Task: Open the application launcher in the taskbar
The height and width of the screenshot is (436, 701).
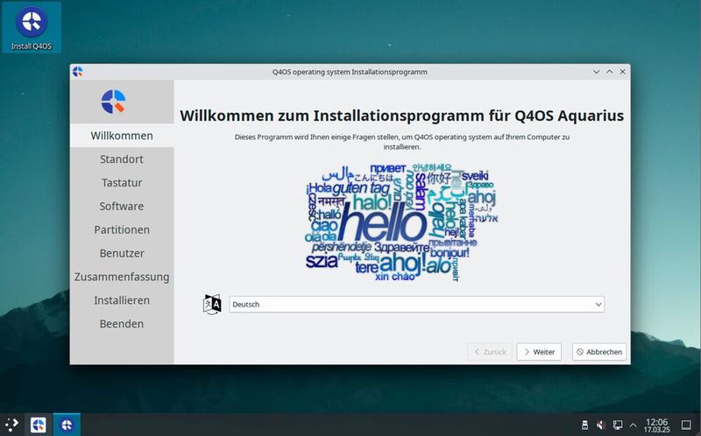Action: 11,425
